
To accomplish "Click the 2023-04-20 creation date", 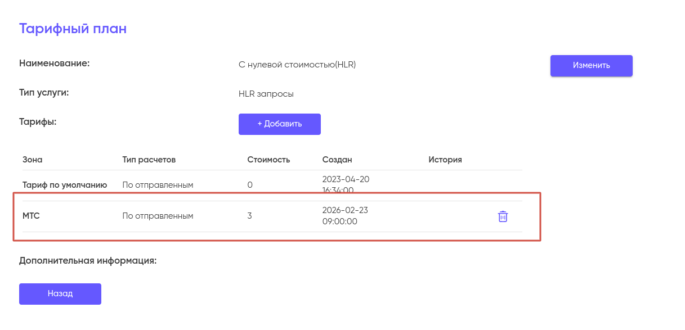I will [346, 179].
